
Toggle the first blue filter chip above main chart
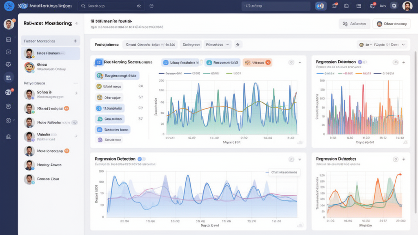(180, 62)
